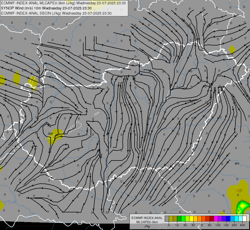Screen dimensions: 250x230
Task: Click the olive yellow legend swatch
Action: point(171,218)
